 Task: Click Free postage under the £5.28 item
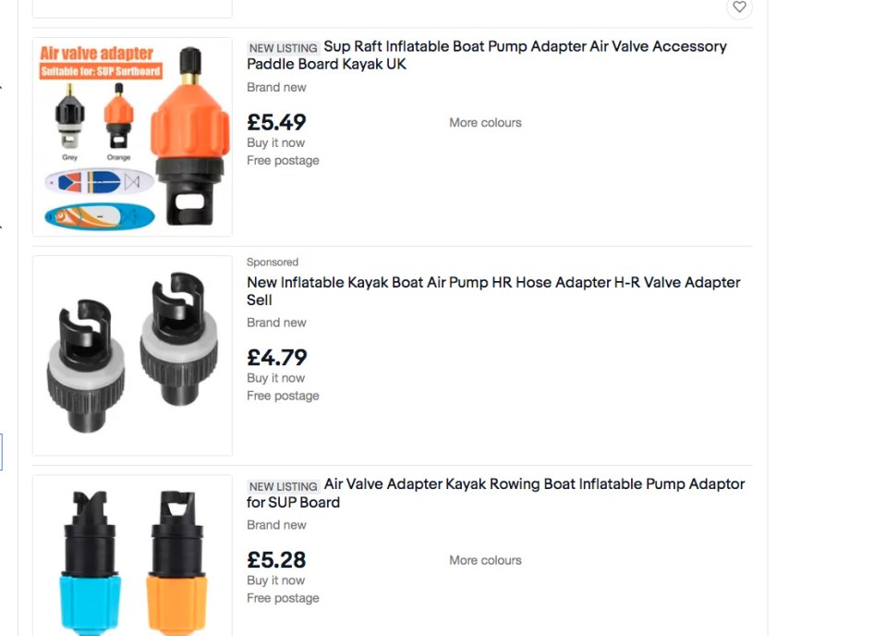[283, 598]
